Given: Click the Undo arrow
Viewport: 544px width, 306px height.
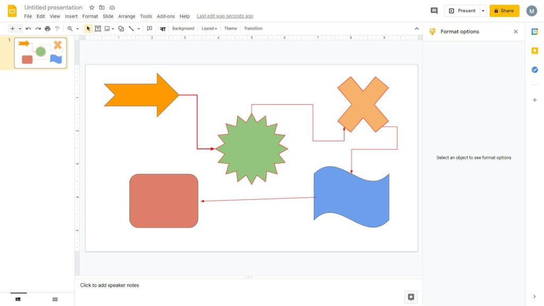Looking at the screenshot, I should point(29,29).
